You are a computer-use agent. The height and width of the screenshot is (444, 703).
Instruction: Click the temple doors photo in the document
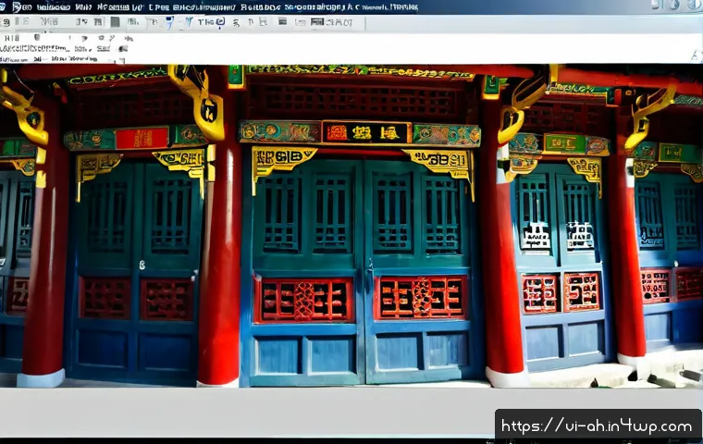[x=351, y=226]
